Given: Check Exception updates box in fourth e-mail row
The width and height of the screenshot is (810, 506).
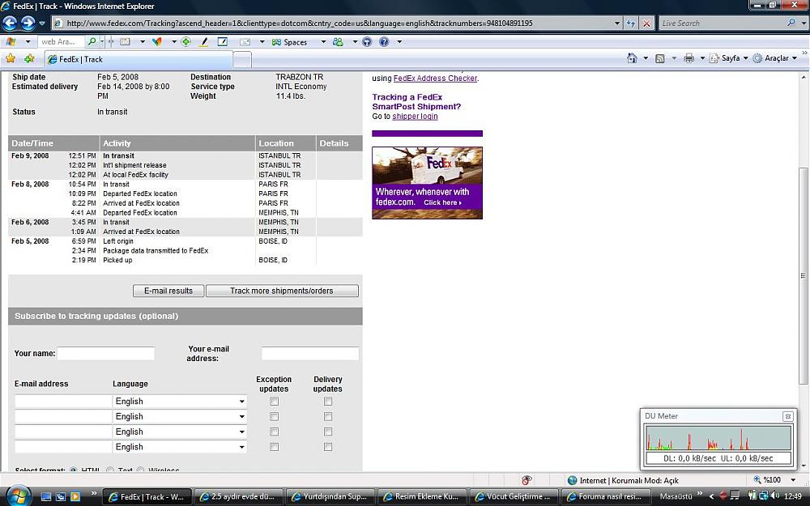Looking at the screenshot, I should pyautogui.click(x=275, y=447).
